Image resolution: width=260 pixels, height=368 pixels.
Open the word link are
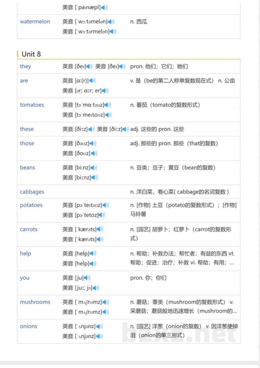(x=24, y=81)
